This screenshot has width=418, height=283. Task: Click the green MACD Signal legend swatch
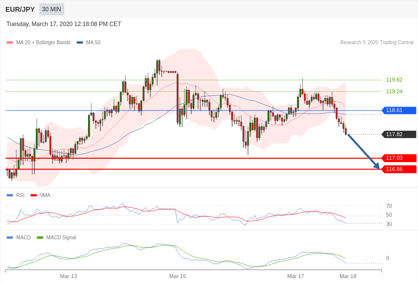[x=40, y=237]
